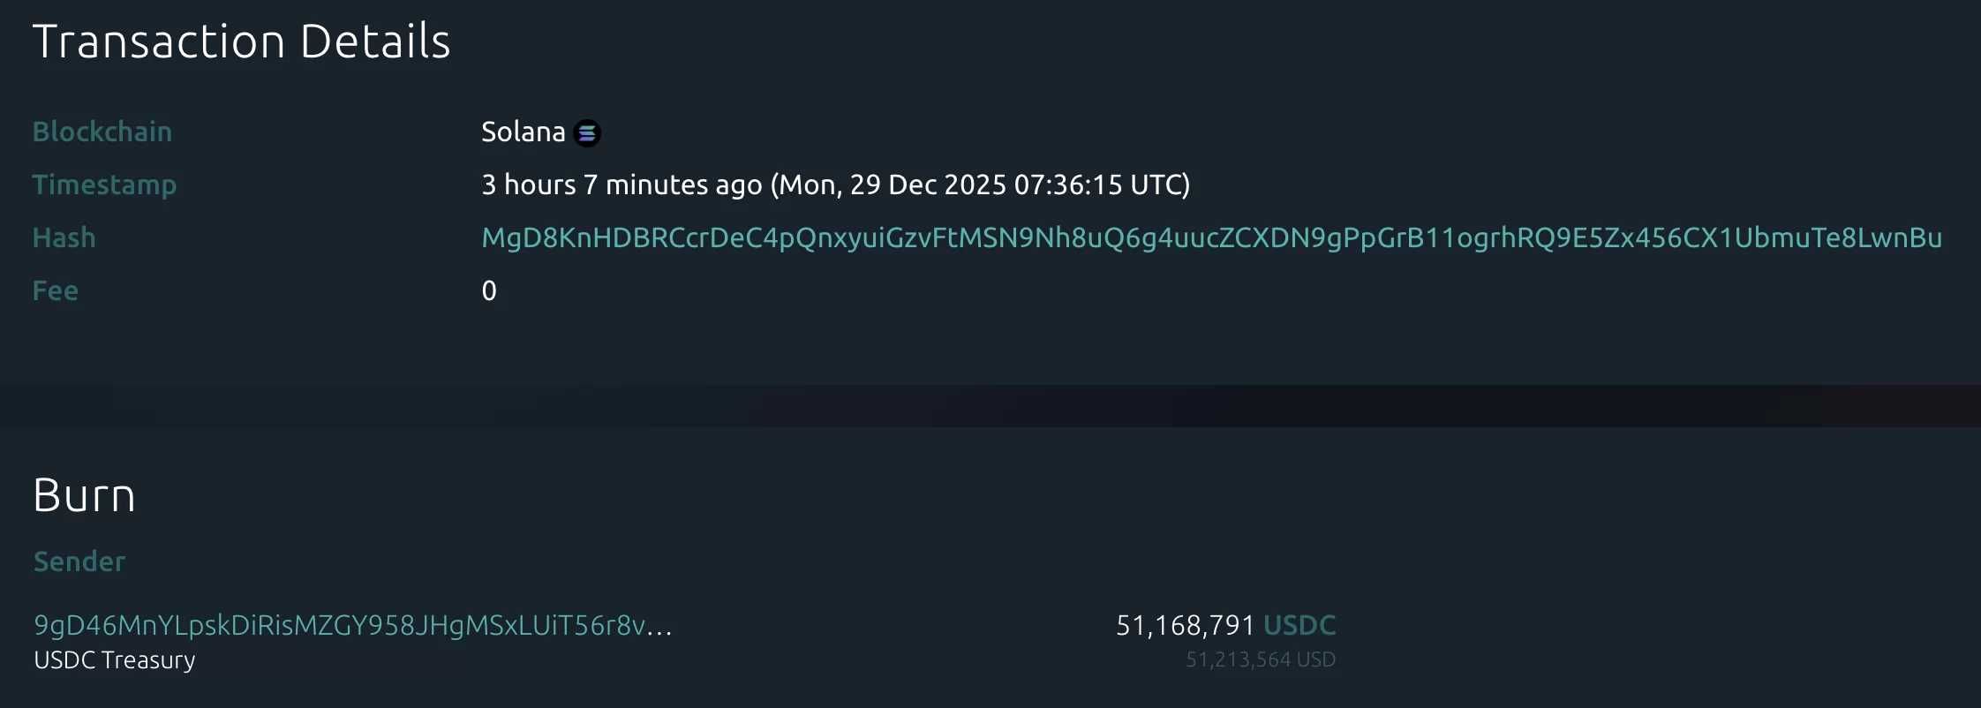Click the Hash field label
This screenshot has width=1981, height=708.
[x=64, y=237]
